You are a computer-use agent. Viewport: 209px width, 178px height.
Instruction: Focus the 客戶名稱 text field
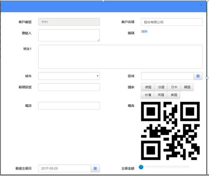pos(172,22)
